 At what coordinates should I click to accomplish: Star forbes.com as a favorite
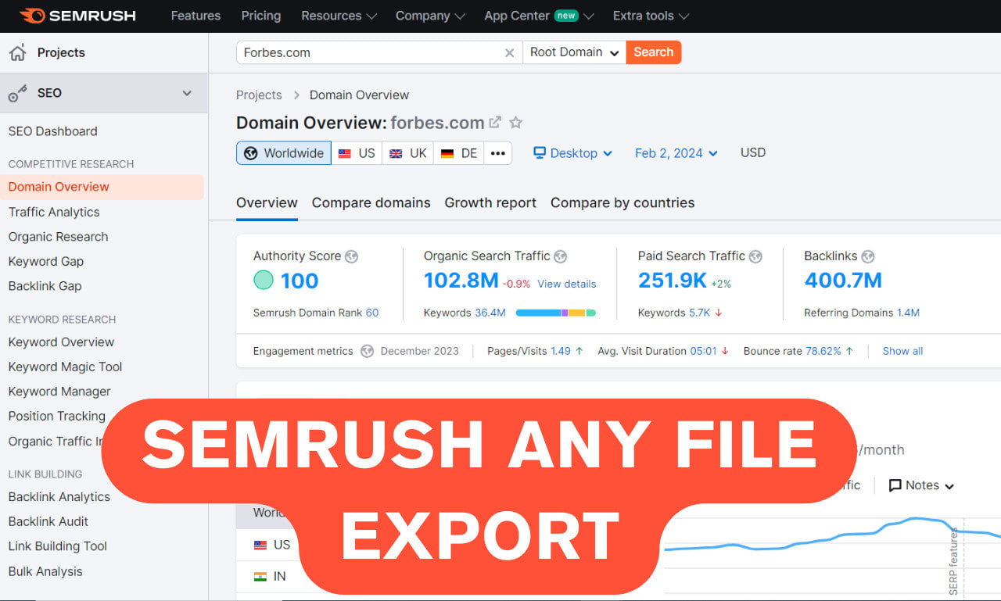(x=515, y=123)
